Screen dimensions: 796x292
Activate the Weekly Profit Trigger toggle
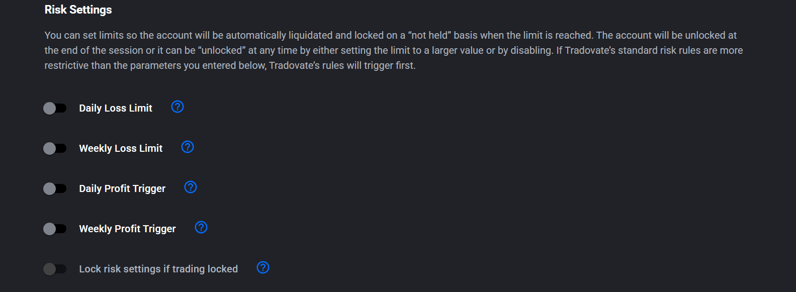[55, 228]
